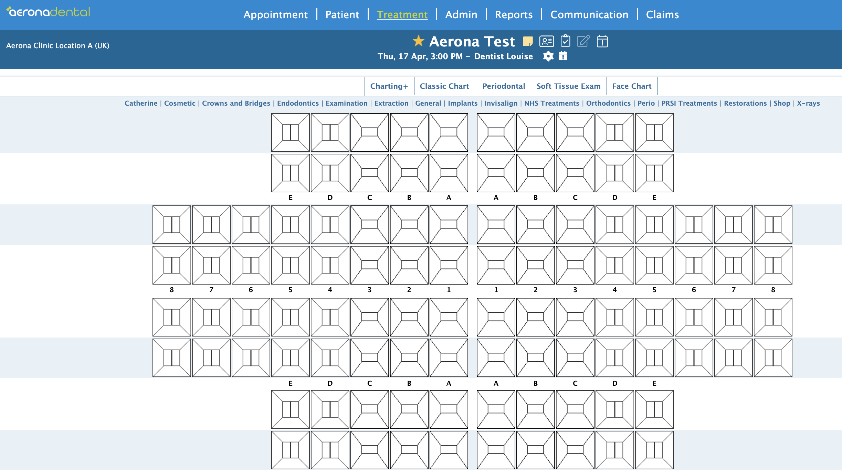Select tooth box directly below right-side label 4
The width and height of the screenshot is (842, 470).
615,317
